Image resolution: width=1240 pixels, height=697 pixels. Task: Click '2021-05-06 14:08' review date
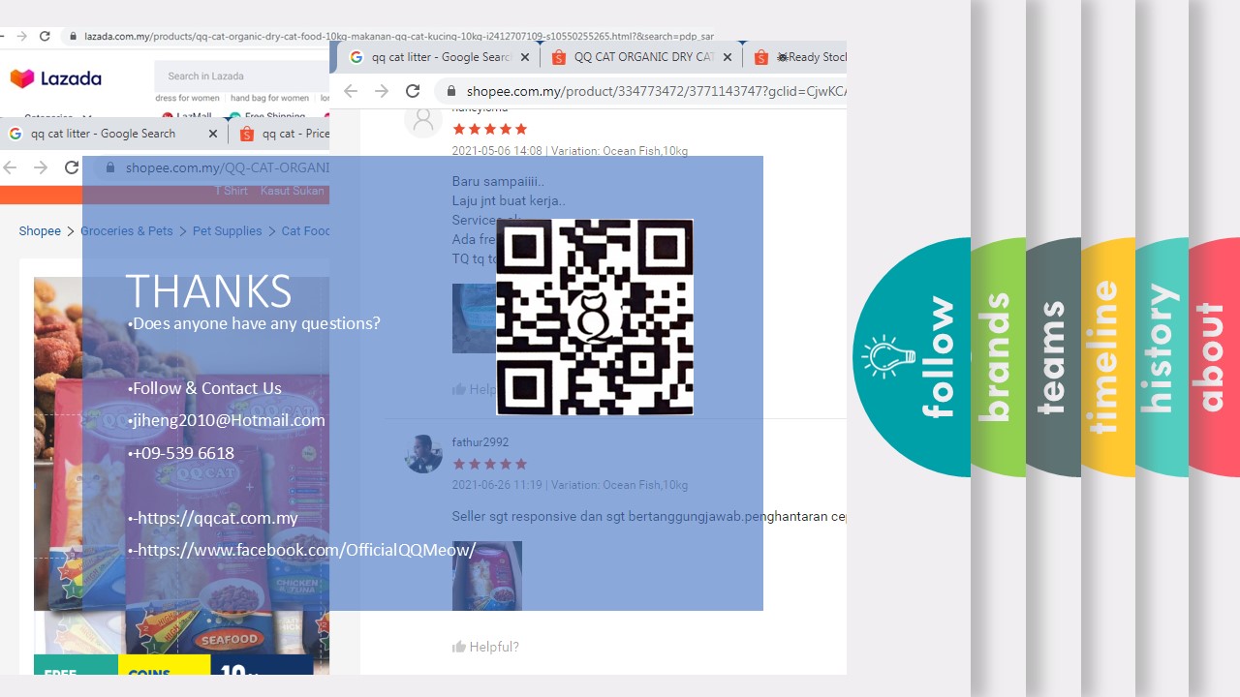pos(497,151)
